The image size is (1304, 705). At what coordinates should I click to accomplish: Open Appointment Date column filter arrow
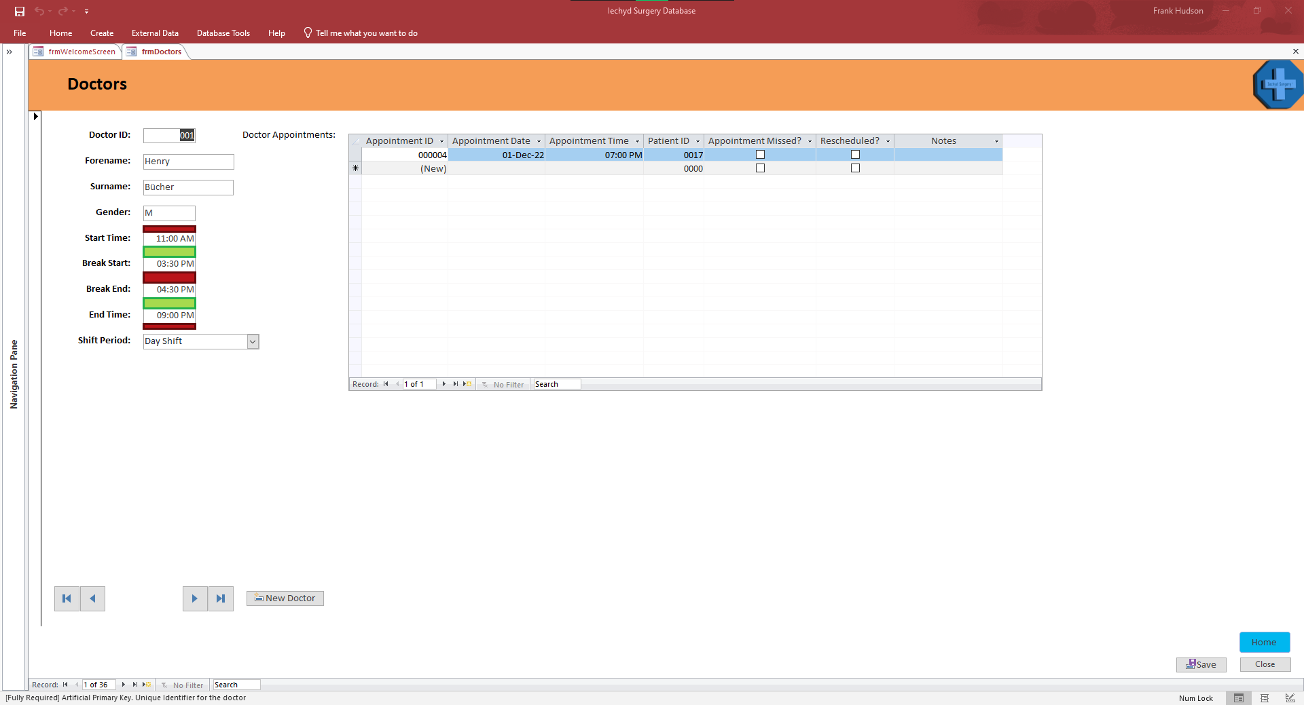539,141
